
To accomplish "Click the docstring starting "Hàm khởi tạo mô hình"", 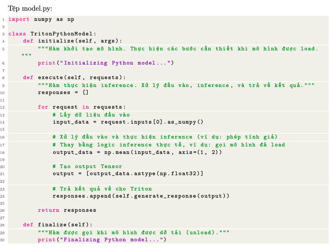I will [170, 52].
